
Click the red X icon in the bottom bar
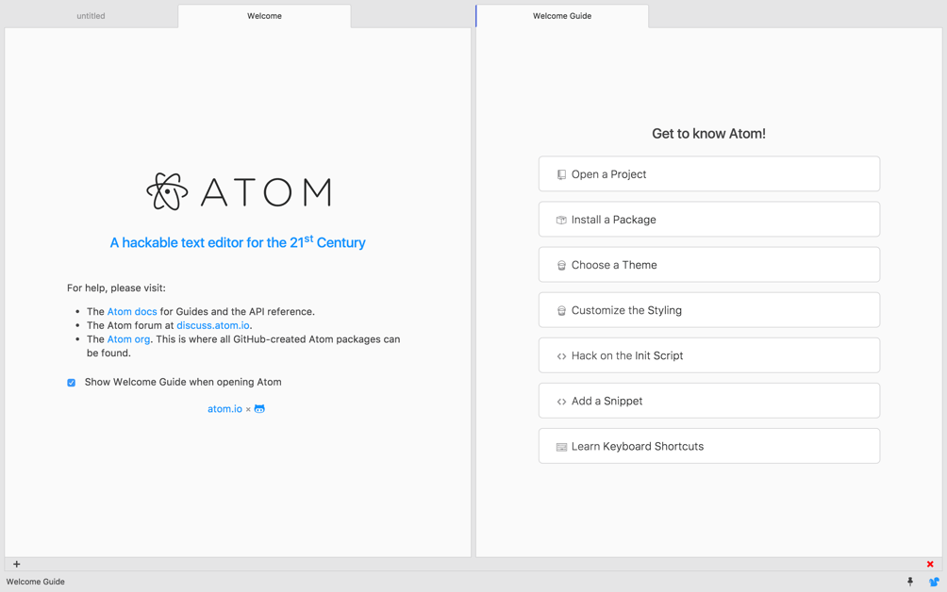(x=930, y=565)
